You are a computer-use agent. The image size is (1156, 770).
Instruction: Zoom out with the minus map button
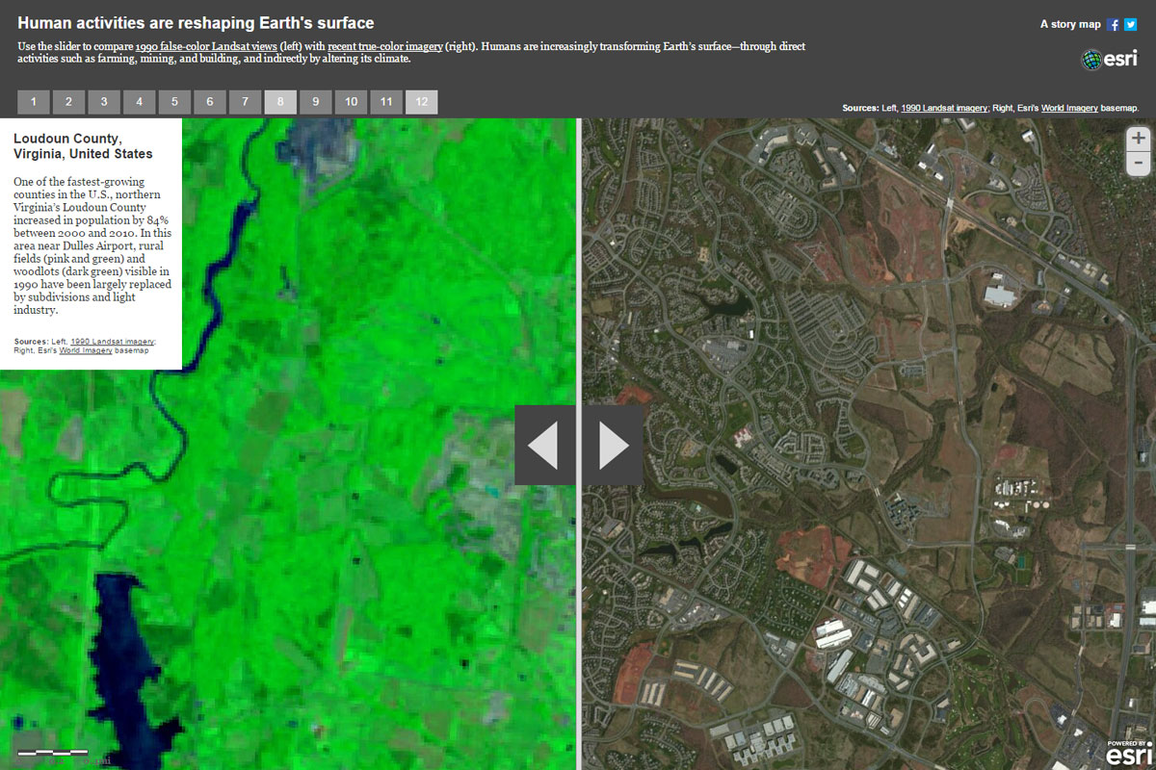point(1139,163)
